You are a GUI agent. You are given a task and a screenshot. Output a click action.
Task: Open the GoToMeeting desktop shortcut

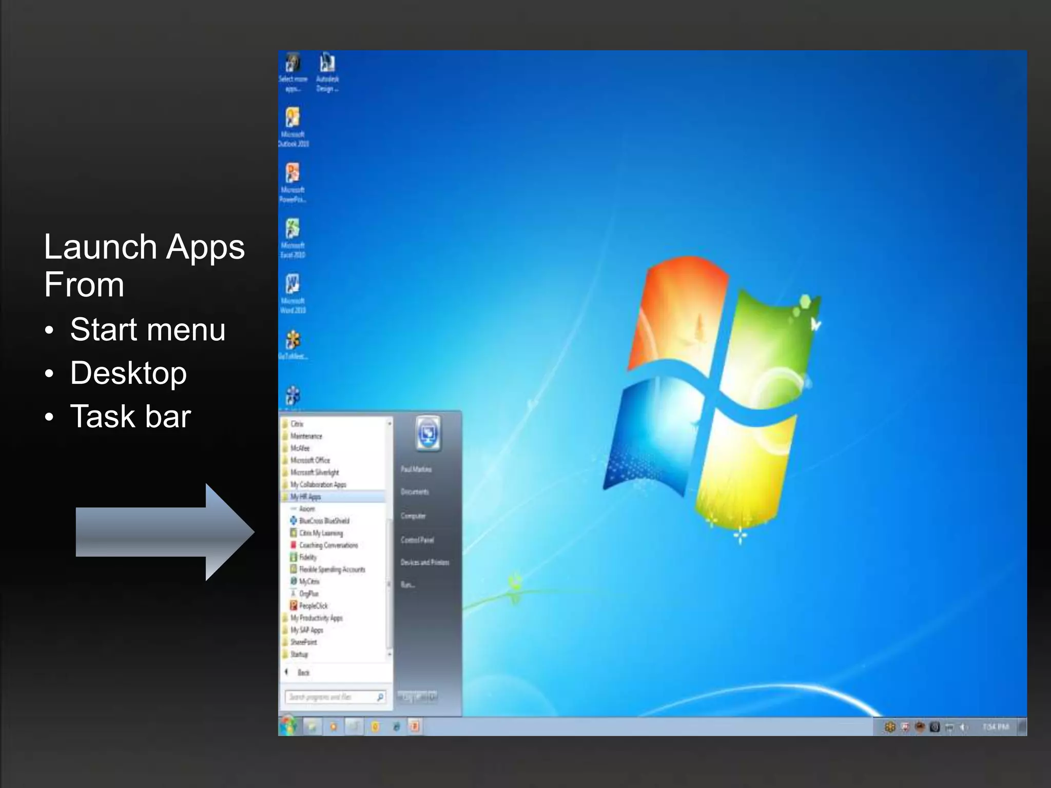pyautogui.click(x=293, y=345)
